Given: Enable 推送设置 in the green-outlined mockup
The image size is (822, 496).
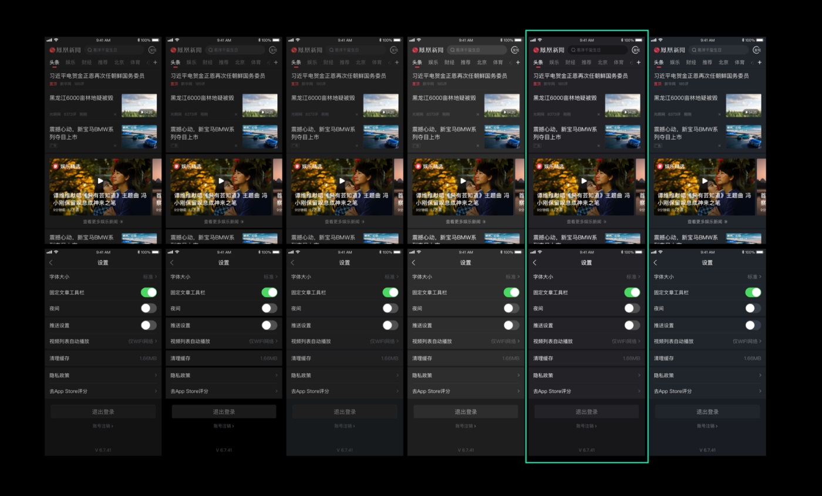Looking at the screenshot, I should pos(632,325).
